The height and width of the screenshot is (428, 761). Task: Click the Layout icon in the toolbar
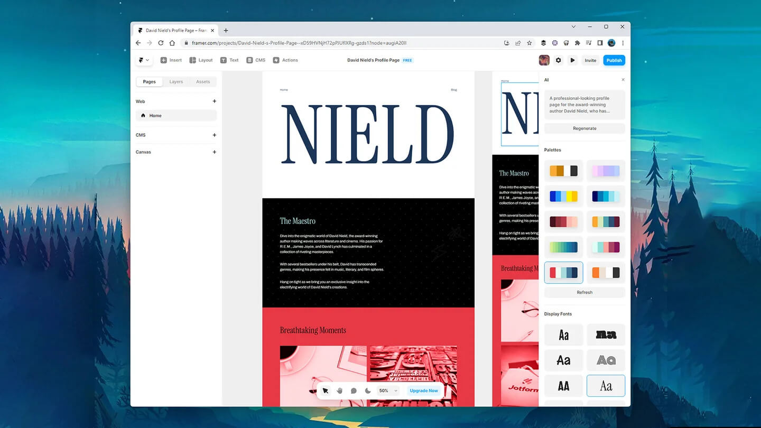coord(201,60)
